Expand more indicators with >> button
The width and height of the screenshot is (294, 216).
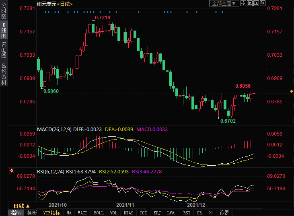click(211, 213)
